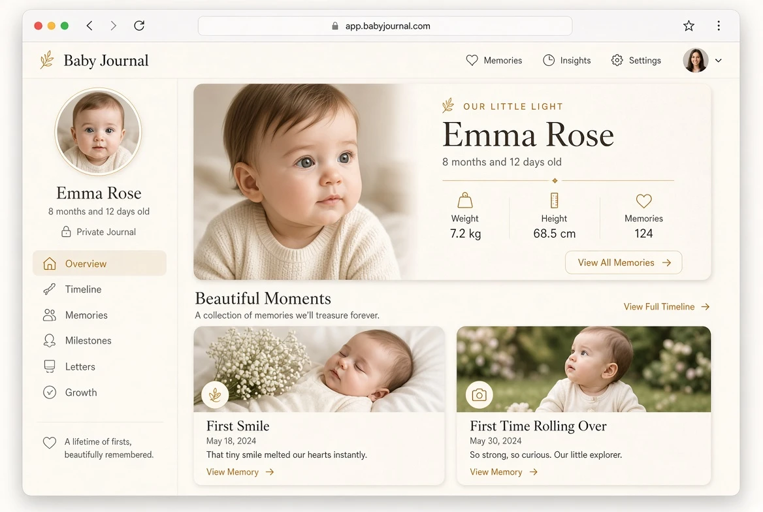Image resolution: width=763 pixels, height=512 pixels.
Task: Open the View Full Timeline link
Action: (x=667, y=307)
